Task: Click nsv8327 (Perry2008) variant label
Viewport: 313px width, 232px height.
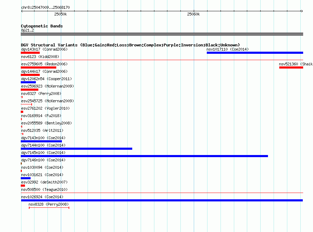Action: [41, 94]
